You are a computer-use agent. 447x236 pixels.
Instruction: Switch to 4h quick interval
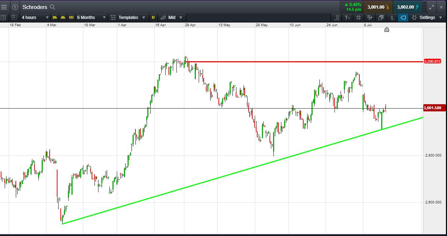point(63,17)
